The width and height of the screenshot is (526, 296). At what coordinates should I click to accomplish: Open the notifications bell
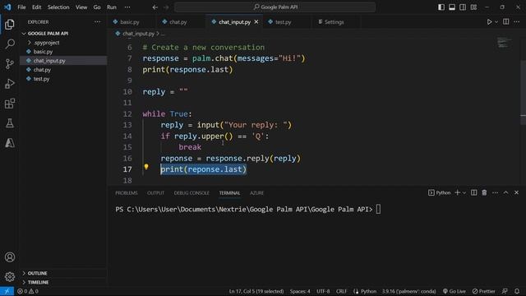coord(517,291)
